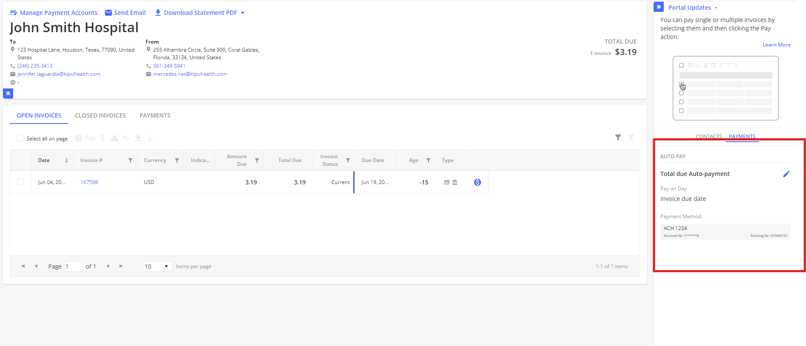
Task: Click the jennifer.laguardia@kipuhealth.com email link
Action: 59,74
